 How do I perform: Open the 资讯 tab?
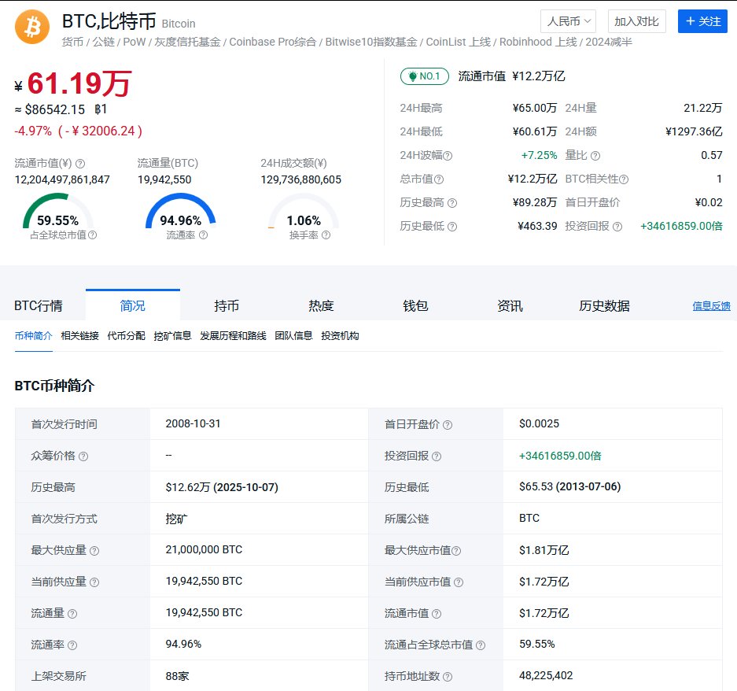tap(510, 305)
